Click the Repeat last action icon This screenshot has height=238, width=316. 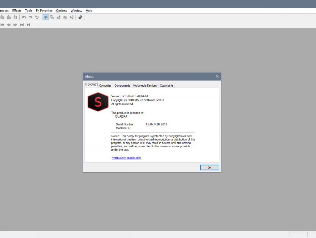[x=37, y=17]
